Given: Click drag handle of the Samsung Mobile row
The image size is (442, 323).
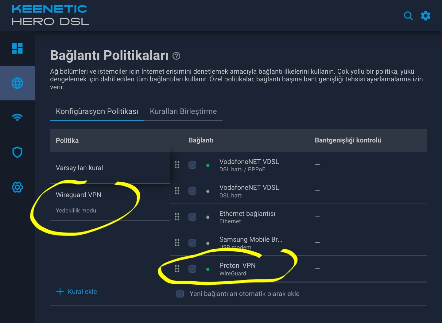Looking at the screenshot, I should (177, 243).
